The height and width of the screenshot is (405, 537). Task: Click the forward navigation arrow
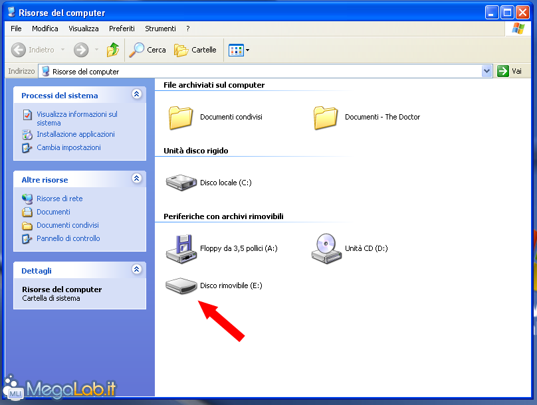[81, 50]
